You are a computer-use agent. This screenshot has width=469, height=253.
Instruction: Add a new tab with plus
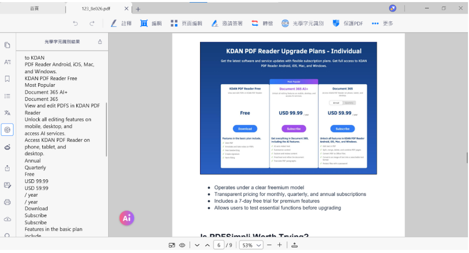(x=138, y=9)
